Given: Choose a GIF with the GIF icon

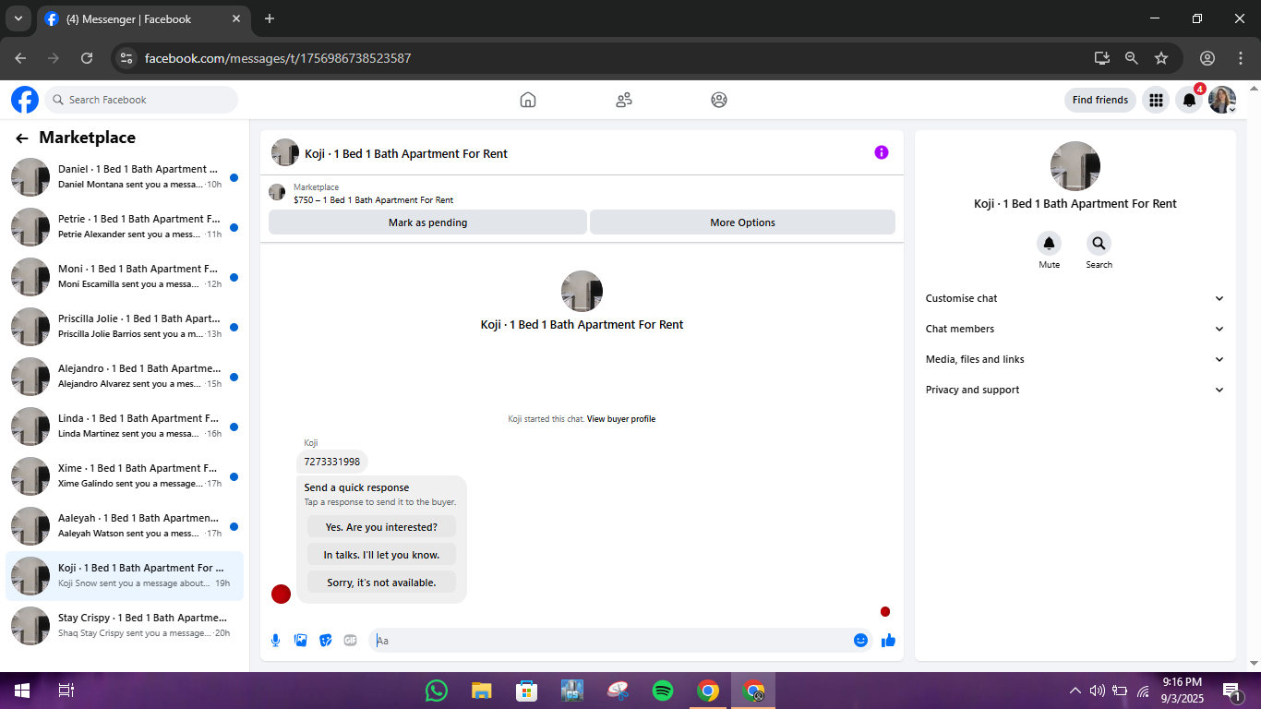Looking at the screenshot, I should (x=350, y=640).
